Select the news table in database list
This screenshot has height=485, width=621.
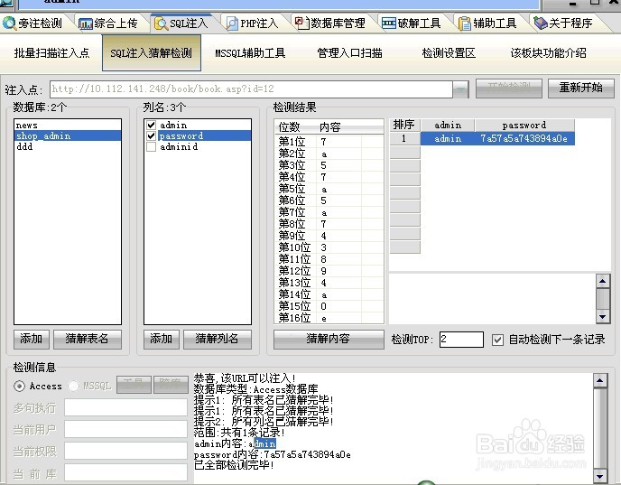(68, 126)
